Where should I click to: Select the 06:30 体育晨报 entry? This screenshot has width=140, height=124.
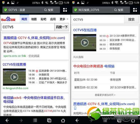point(110,49)
